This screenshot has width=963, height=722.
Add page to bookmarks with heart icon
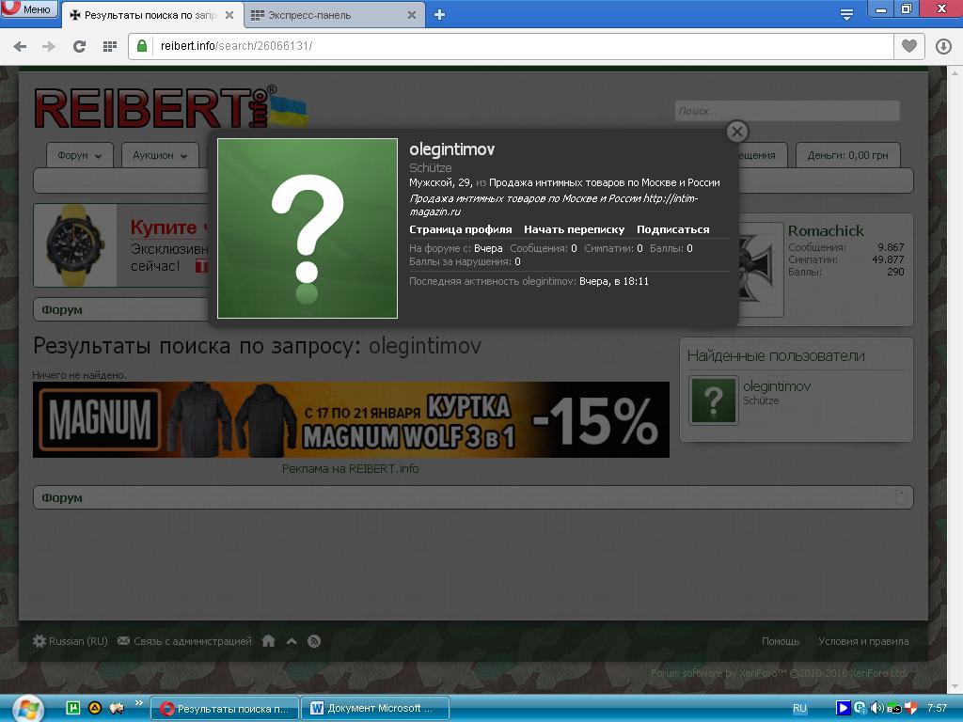pyautogui.click(x=909, y=46)
